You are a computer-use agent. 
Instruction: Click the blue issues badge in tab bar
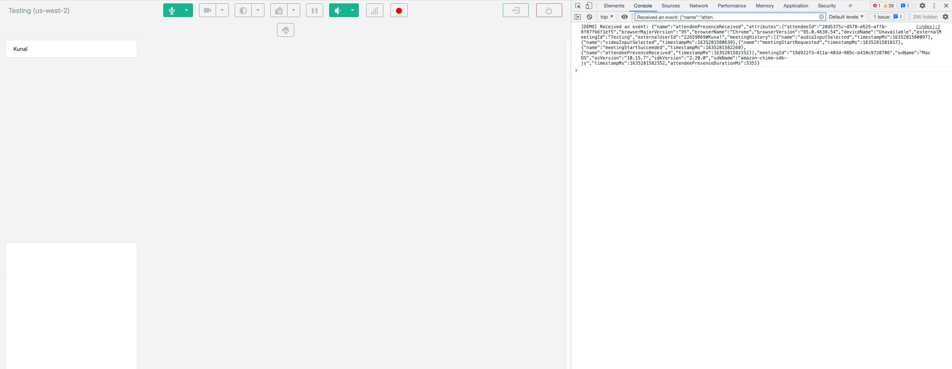click(x=905, y=6)
